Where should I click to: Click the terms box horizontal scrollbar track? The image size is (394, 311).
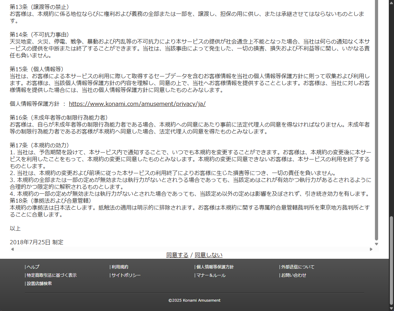coord(190,249)
